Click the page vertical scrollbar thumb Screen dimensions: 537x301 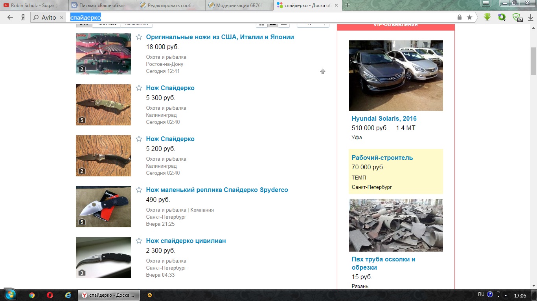click(x=533, y=62)
